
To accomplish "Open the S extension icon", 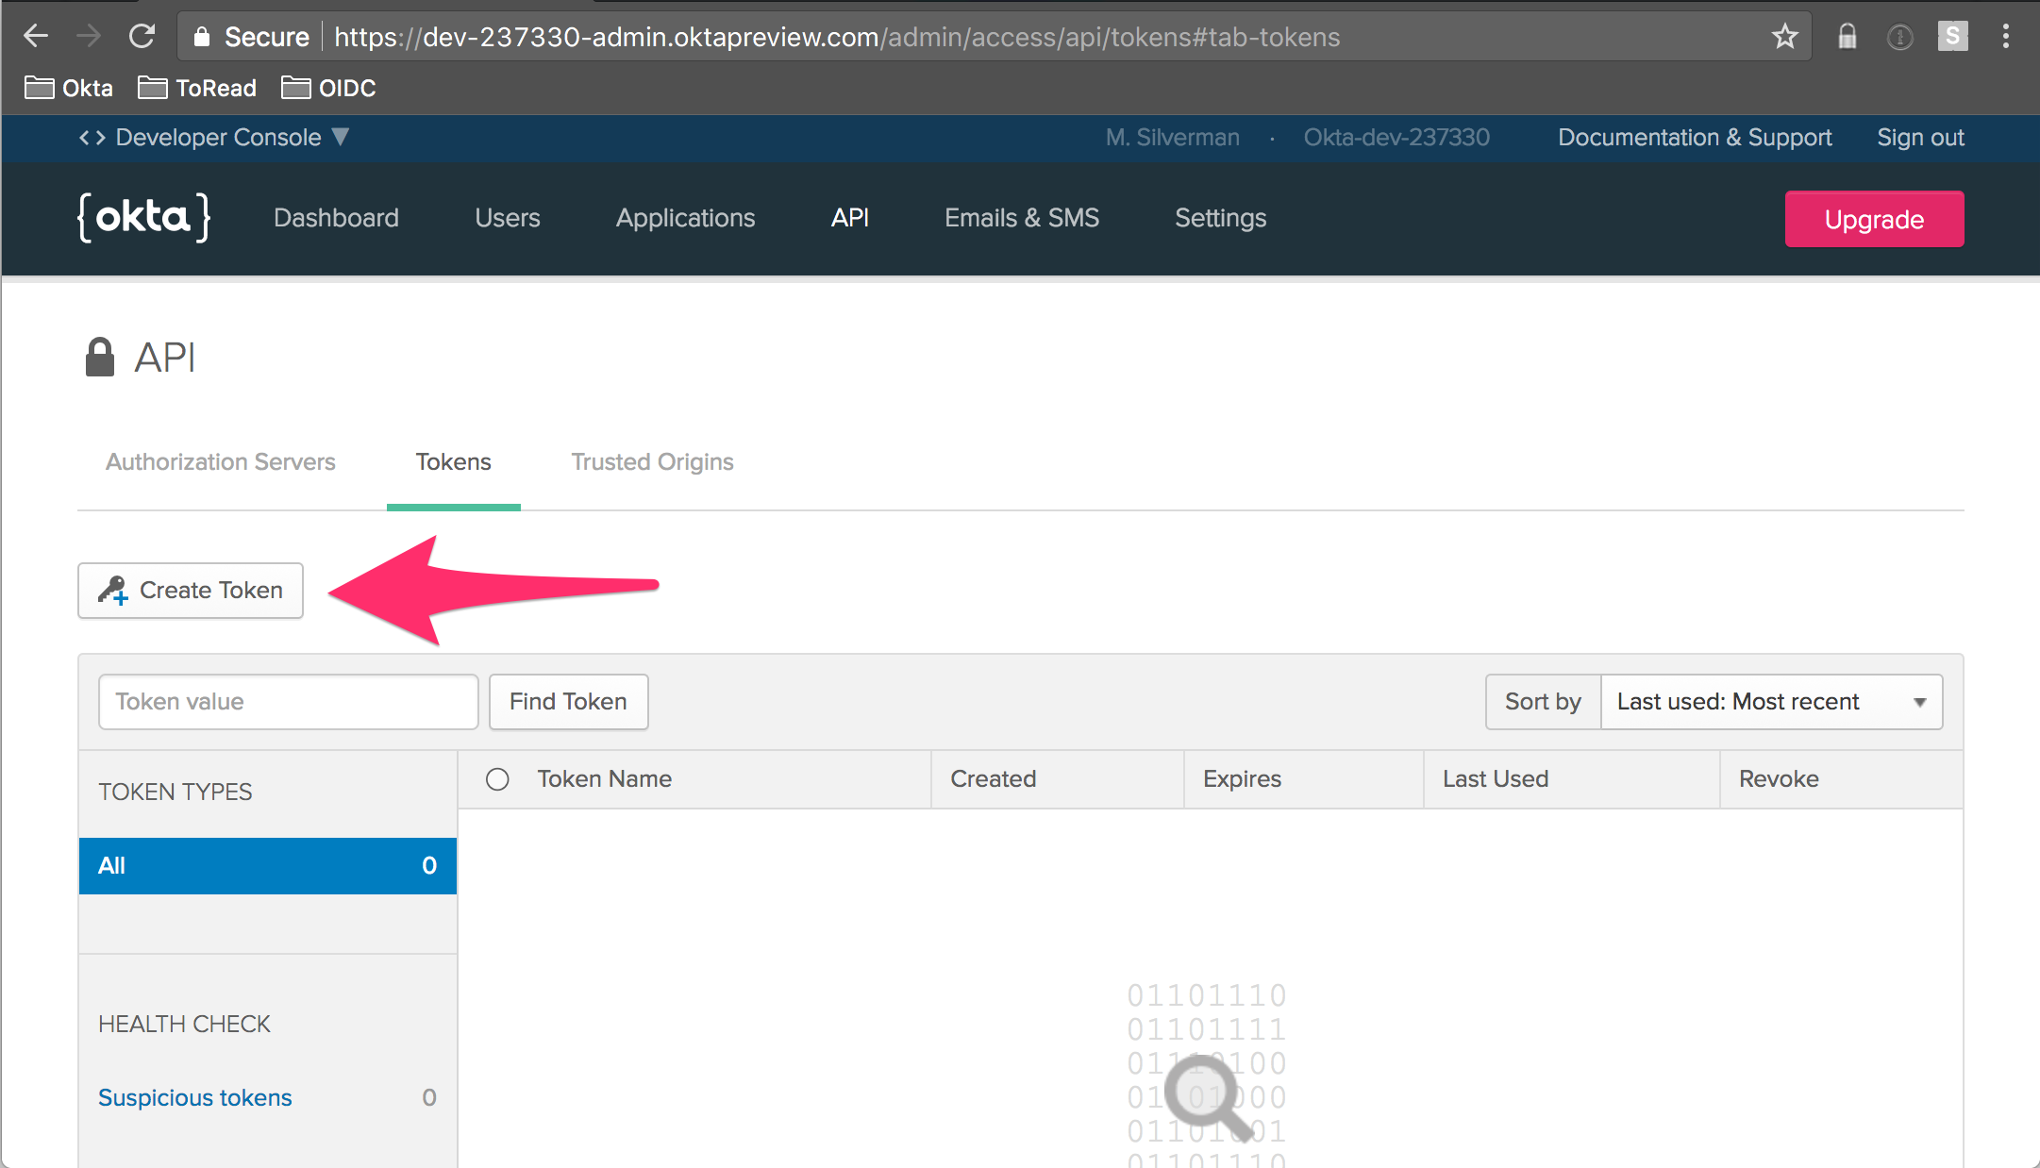I will (1952, 37).
